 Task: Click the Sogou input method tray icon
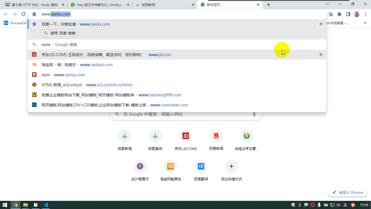pyautogui.click(x=353, y=205)
